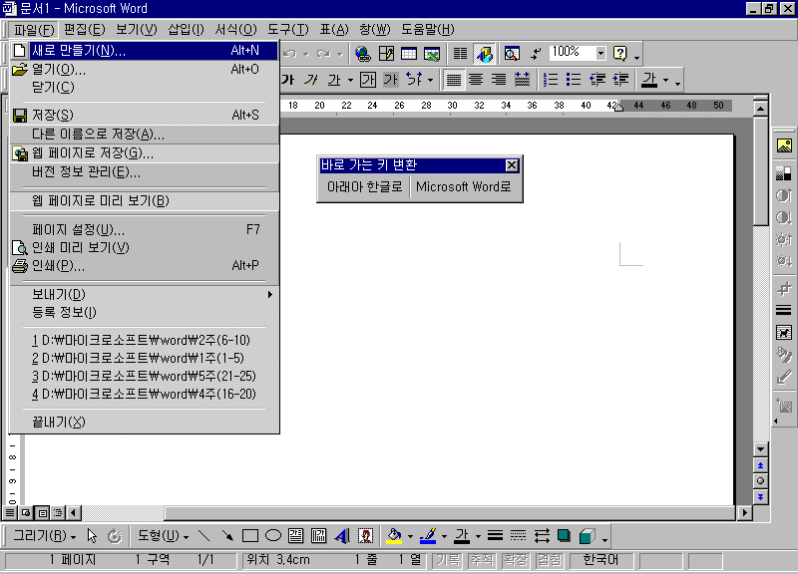Viewport: 798px width, 574px height.
Task: Open the underline style dropdown arrow
Action: coord(350,80)
